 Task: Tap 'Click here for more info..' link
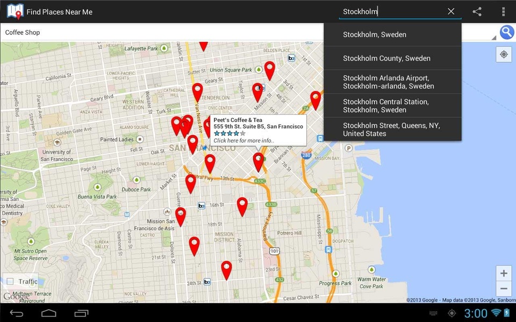coord(244,141)
